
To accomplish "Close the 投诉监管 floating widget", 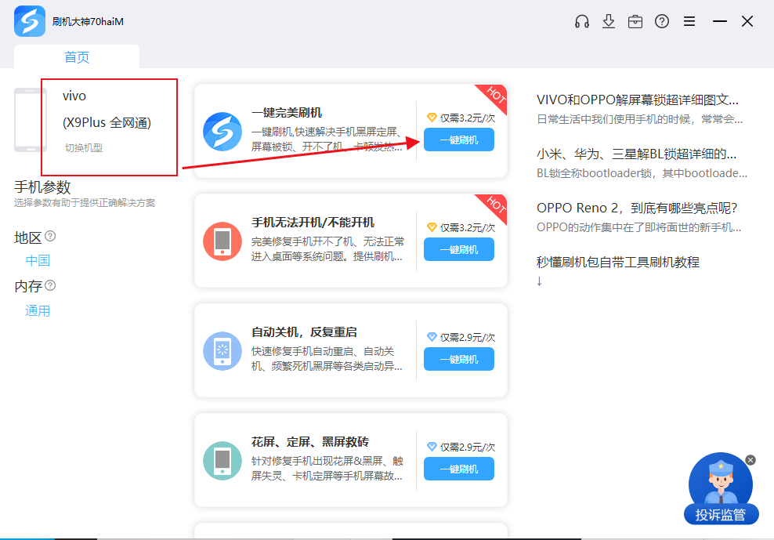I will click(x=750, y=460).
